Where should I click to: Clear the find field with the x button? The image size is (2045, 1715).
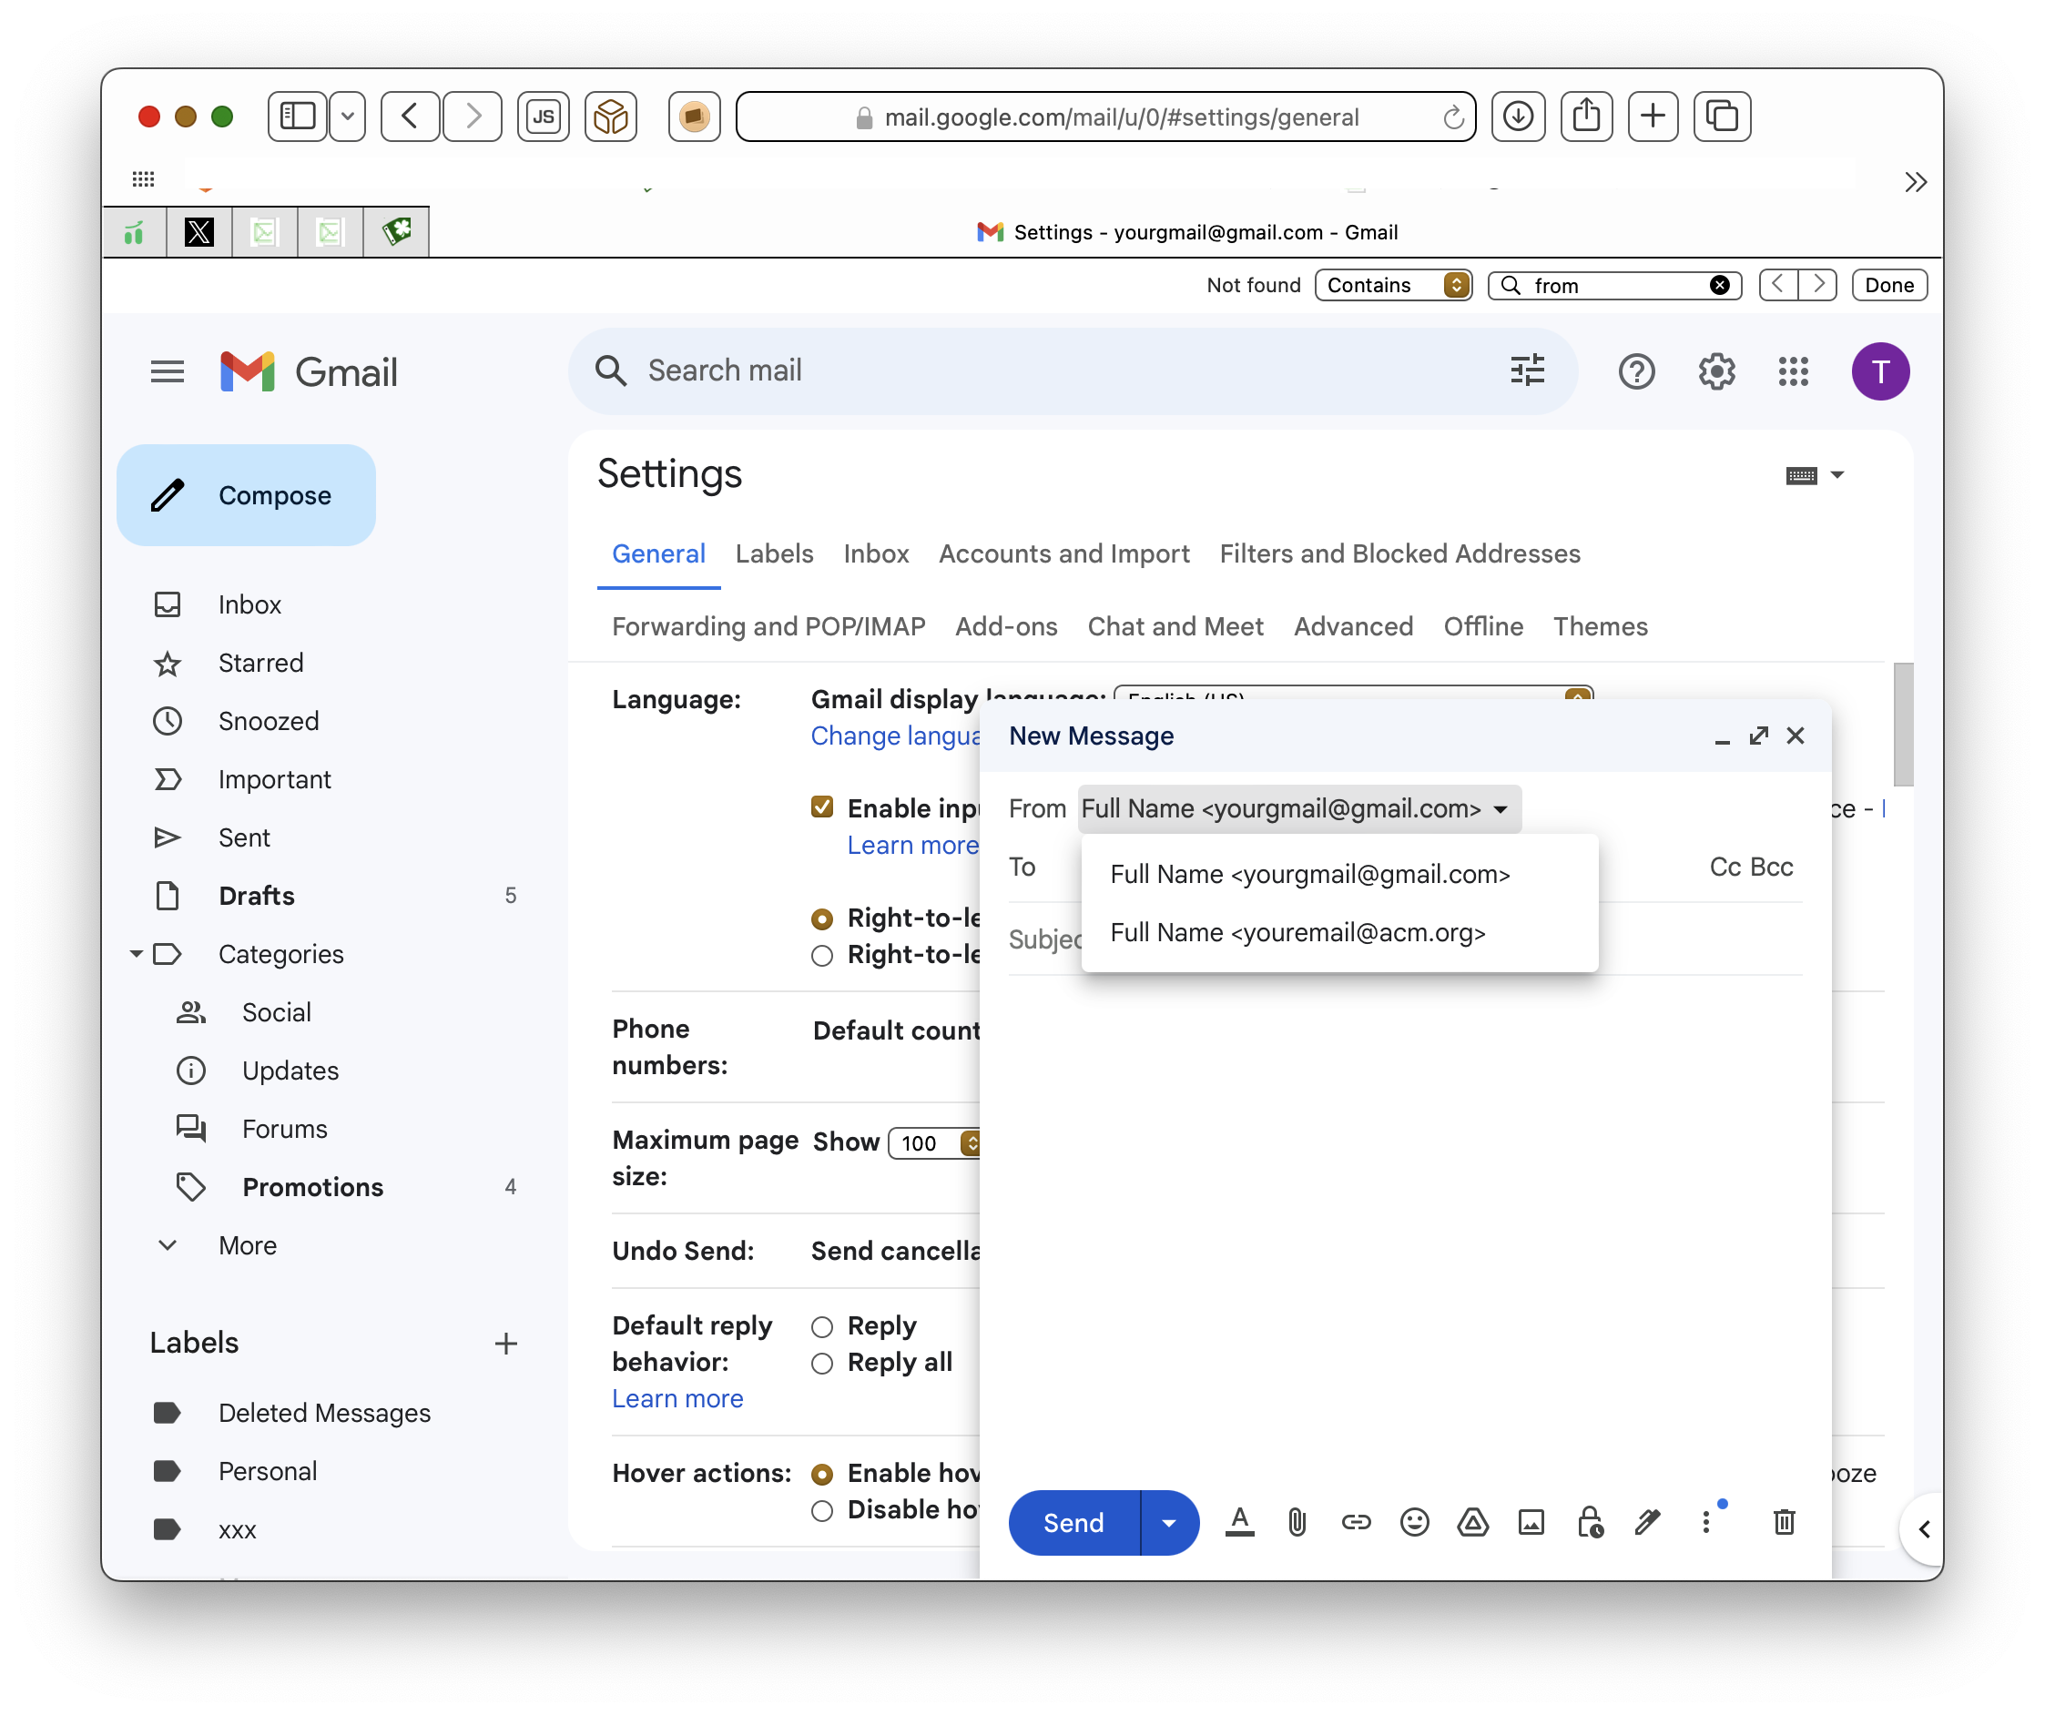[x=1720, y=285]
